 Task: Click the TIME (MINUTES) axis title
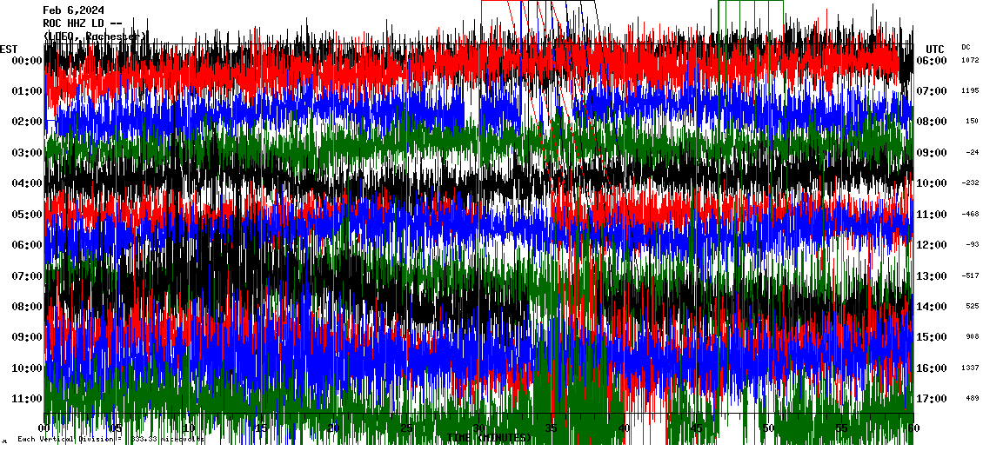coord(489,437)
